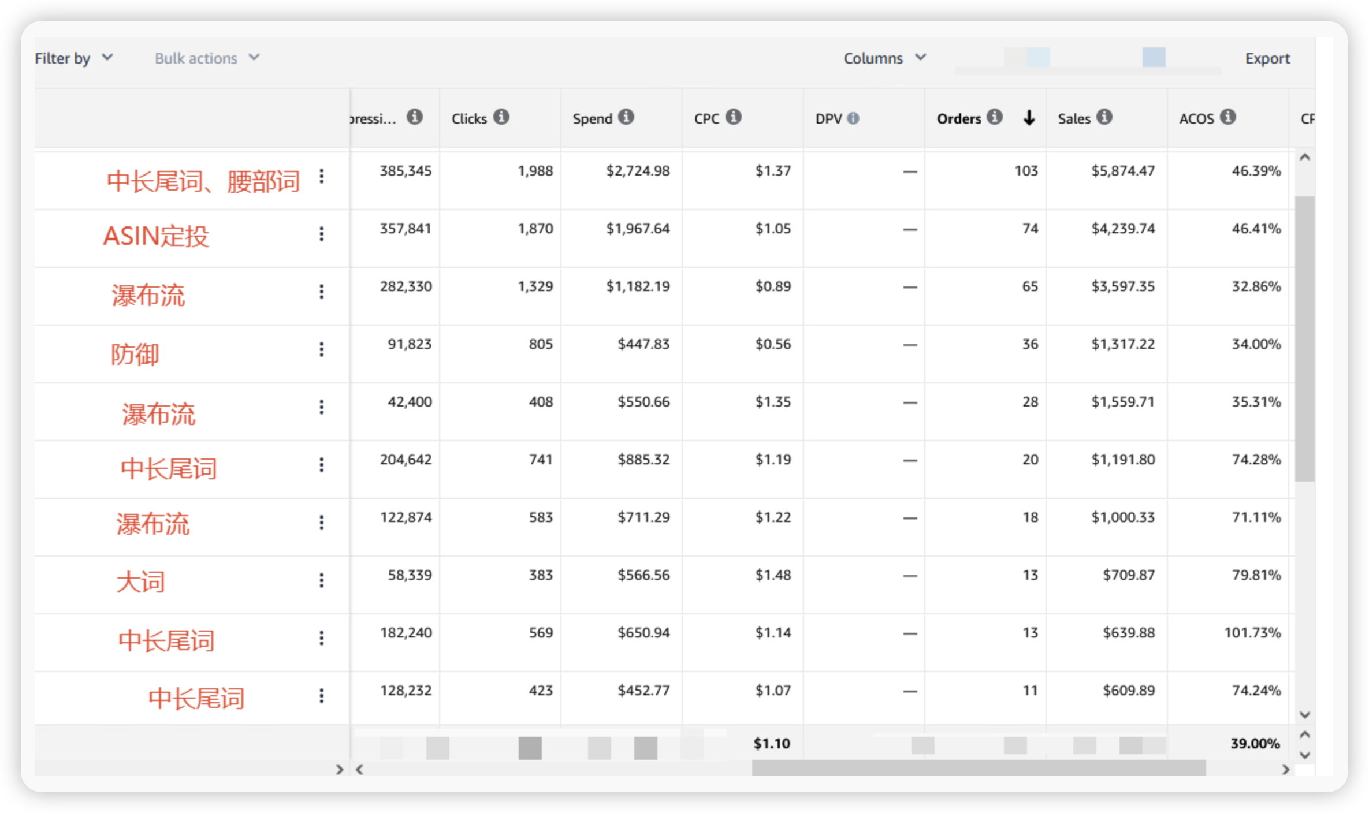This screenshot has width=1369, height=813.
Task: Open the three-dot menu for the 防御 row
Action: (322, 349)
